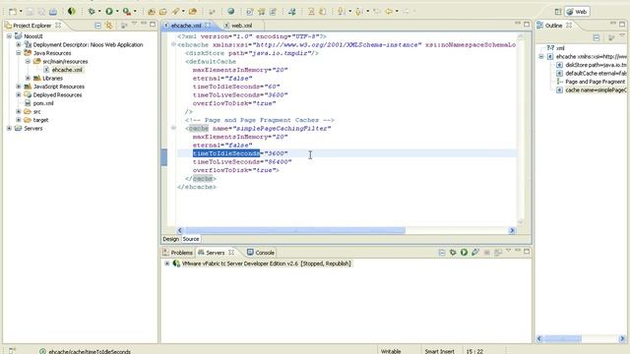The height and width of the screenshot is (354, 630).
Task: Select the Source editor tab
Action: (x=191, y=239)
